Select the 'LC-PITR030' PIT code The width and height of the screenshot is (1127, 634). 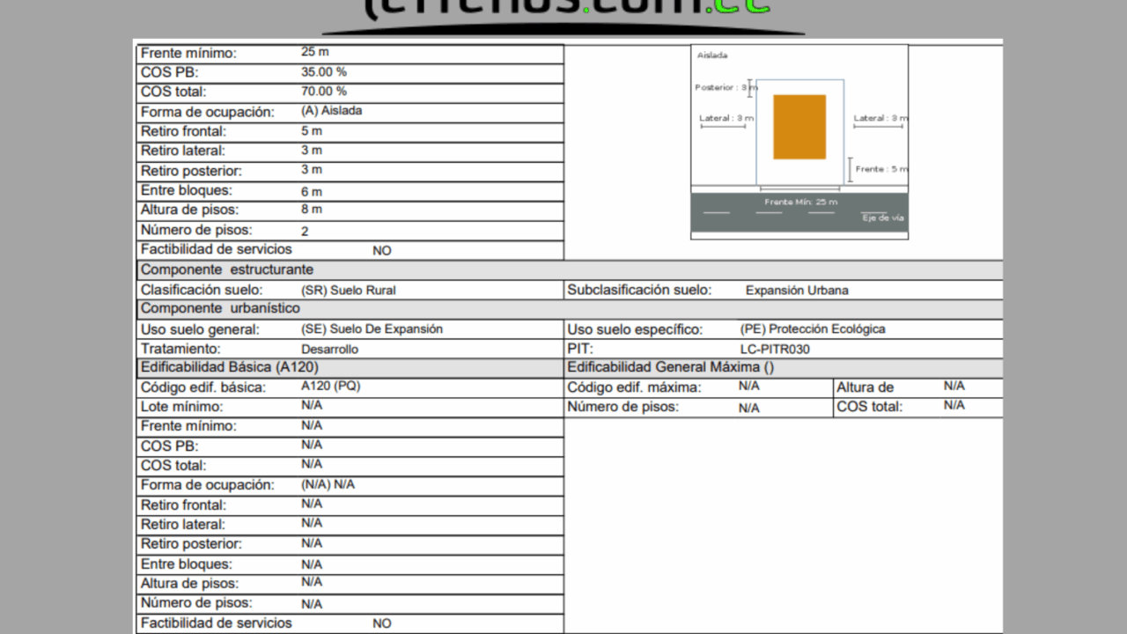click(775, 349)
